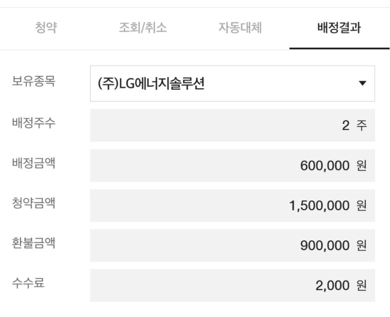The height and width of the screenshot is (317, 390).
Task: Expand the 보유종목 dropdown arrow
Action: point(362,83)
